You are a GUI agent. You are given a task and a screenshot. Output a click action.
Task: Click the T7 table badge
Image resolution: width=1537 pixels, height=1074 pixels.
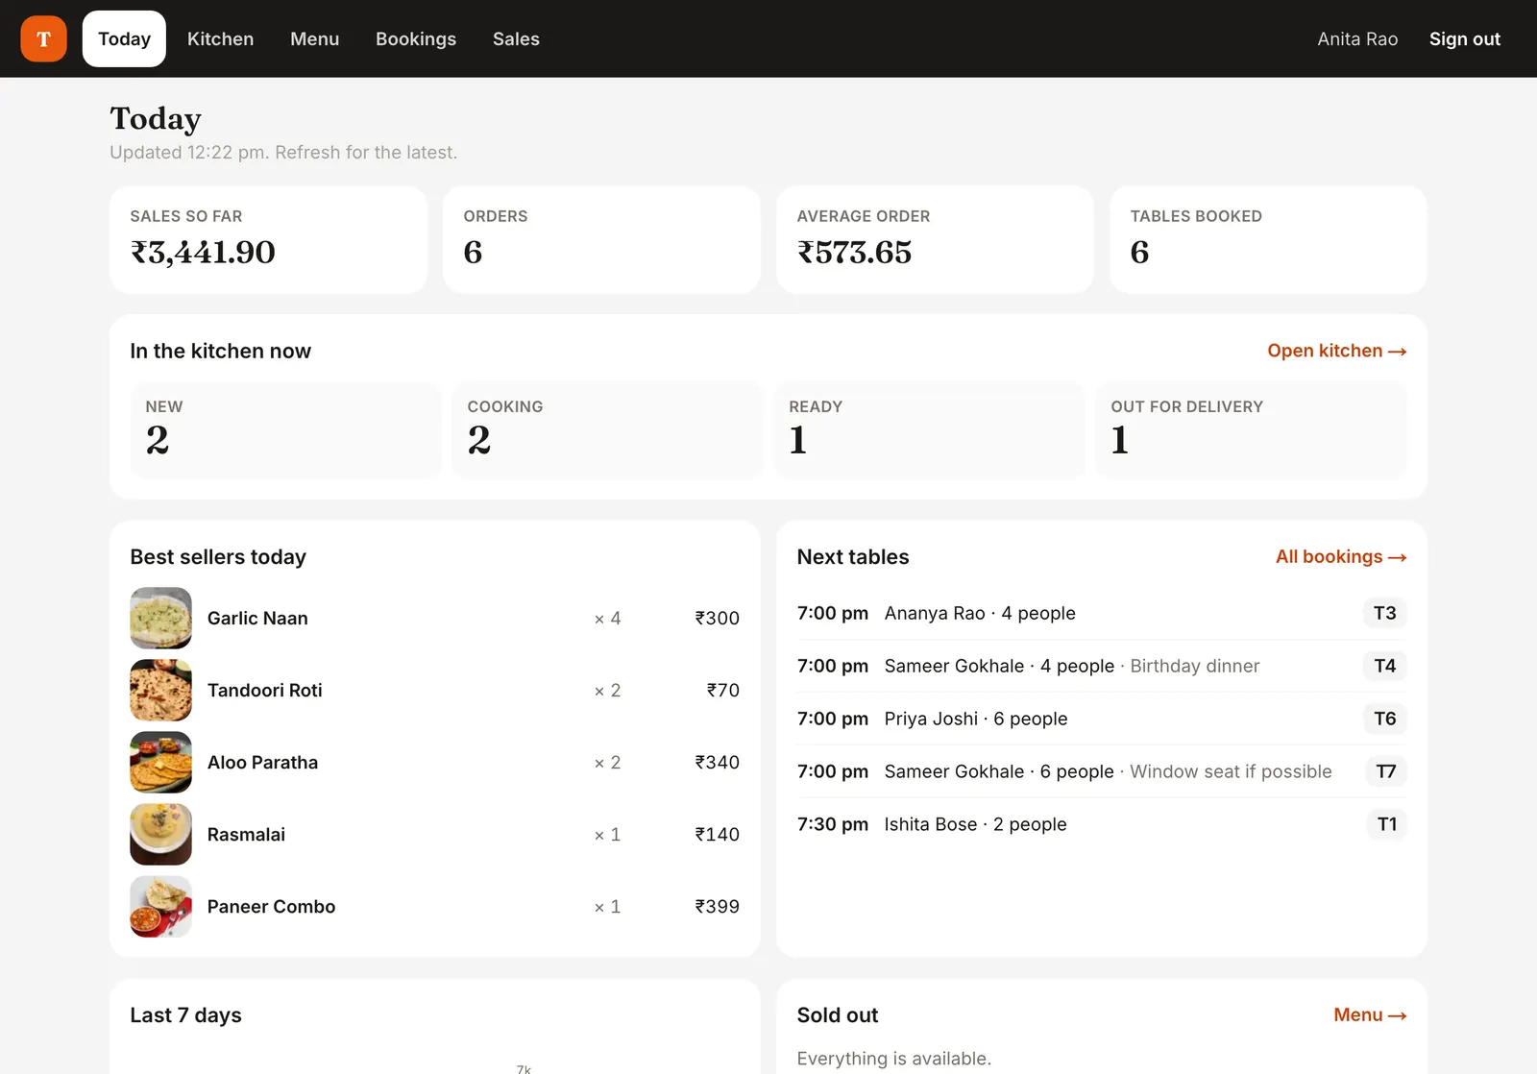[1385, 771]
